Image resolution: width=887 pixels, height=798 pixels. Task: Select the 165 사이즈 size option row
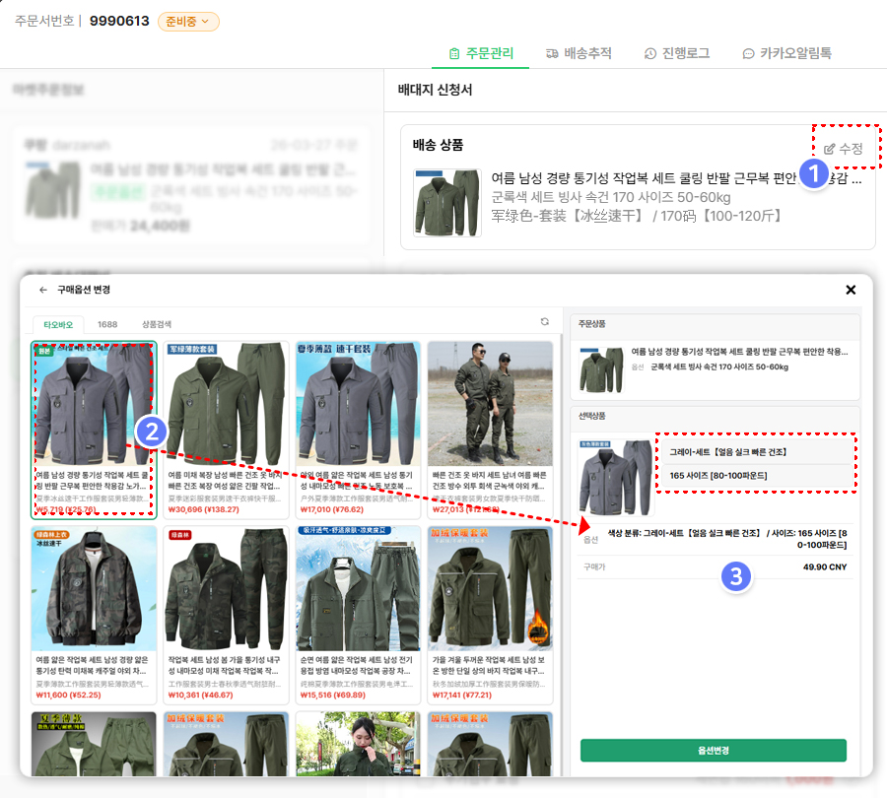point(755,476)
